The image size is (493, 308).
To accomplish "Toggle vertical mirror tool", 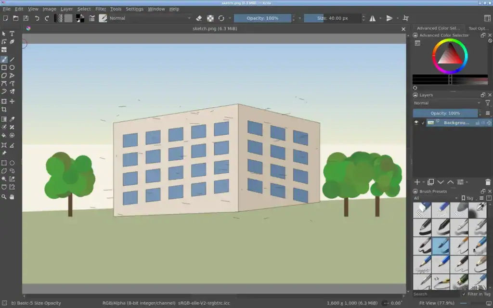I will pos(389,18).
